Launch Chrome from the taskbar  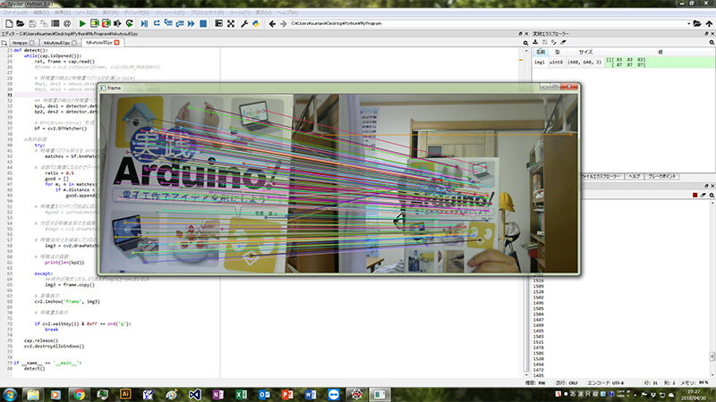tap(79, 394)
